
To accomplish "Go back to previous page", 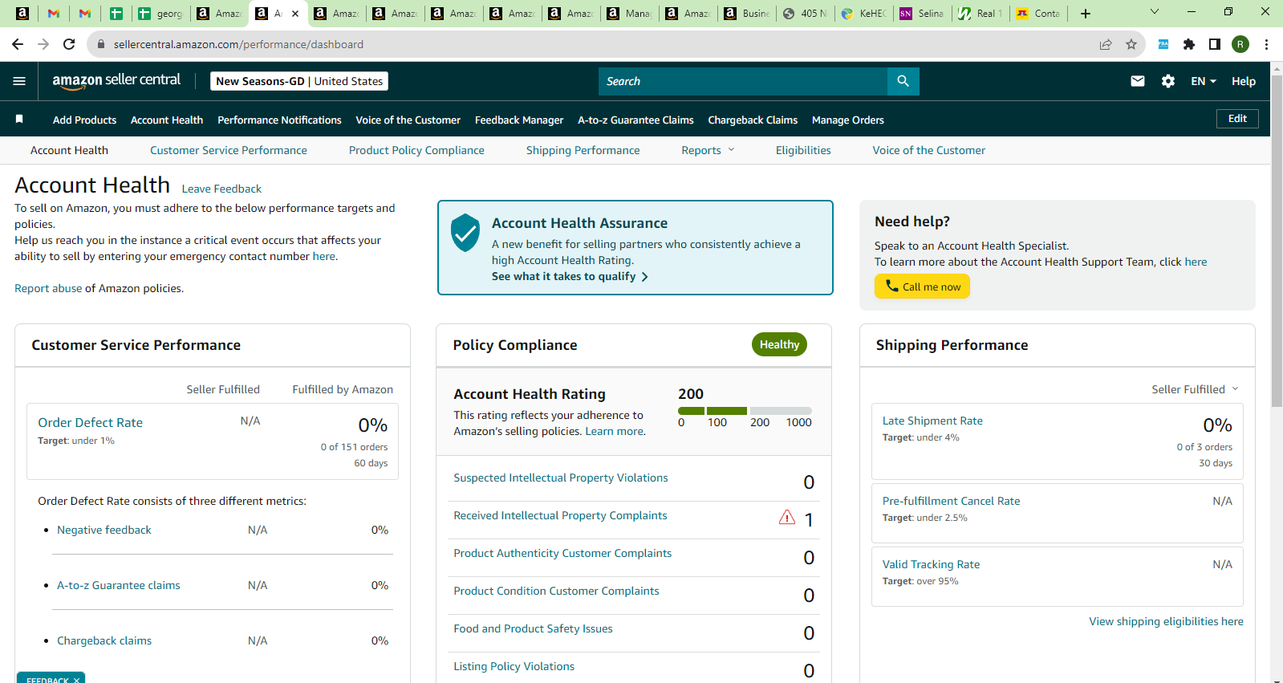I will click(18, 44).
